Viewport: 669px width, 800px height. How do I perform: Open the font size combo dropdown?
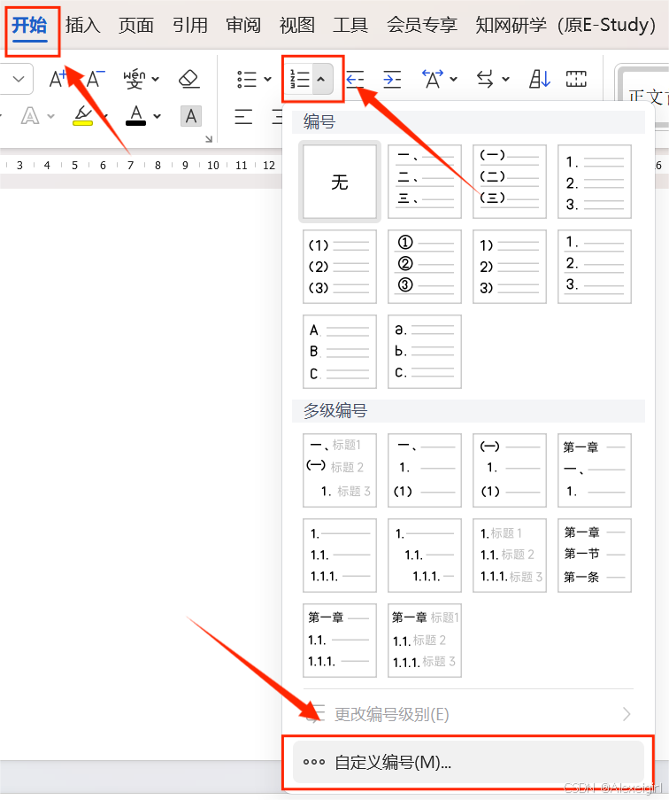click(x=19, y=79)
